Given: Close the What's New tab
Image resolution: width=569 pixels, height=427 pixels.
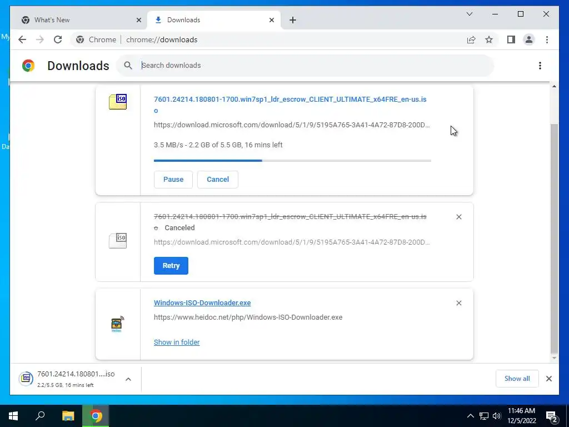Looking at the screenshot, I should (138, 20).
